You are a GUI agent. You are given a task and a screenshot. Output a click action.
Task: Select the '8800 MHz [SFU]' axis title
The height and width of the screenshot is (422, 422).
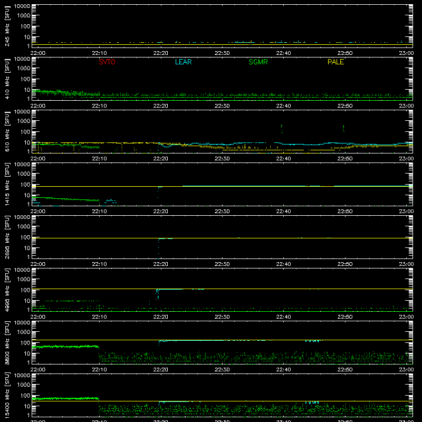pos(7,342)
